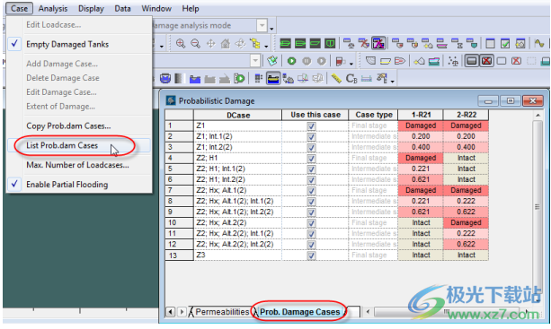Select the Prob. Damage Cases tab
Viewport: 551px width, 329px height.
299,311
